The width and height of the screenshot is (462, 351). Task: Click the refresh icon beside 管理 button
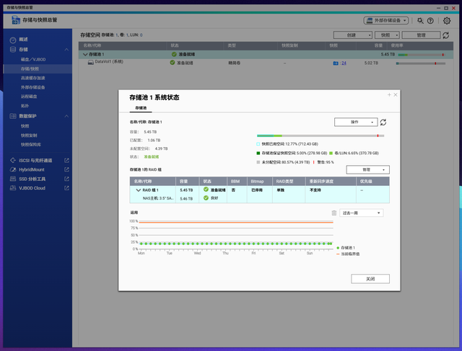[446, 35]
